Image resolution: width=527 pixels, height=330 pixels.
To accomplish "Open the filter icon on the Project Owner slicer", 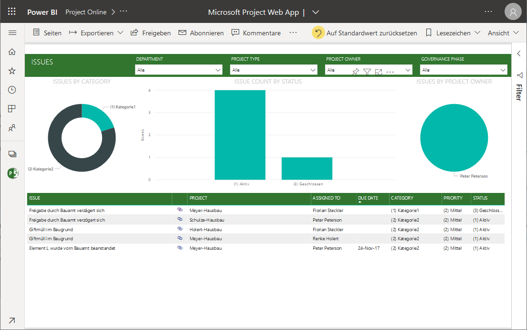I will coord(367,72).
